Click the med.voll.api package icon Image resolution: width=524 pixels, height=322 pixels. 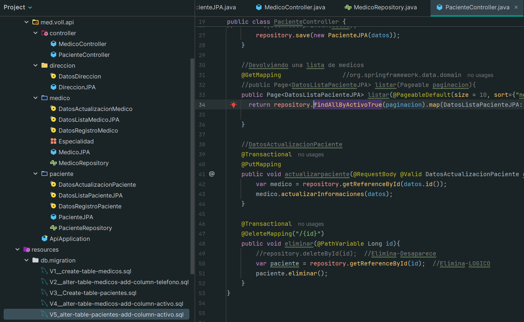35,22
